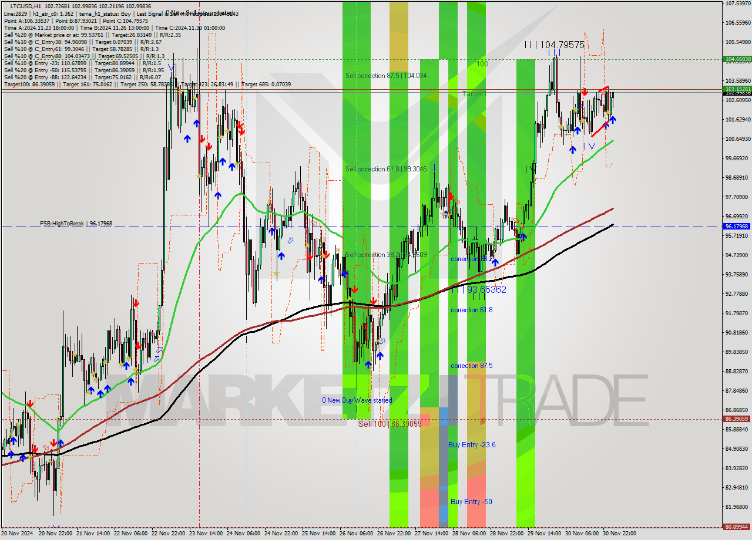
Task: Click the 24 Nov 22:00 time label
Action: tap(281, 534)
